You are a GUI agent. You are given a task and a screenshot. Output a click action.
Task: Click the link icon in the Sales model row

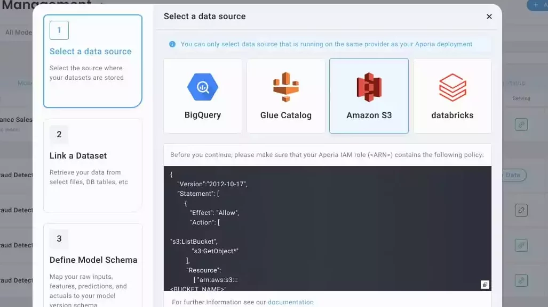click(521, 125)
